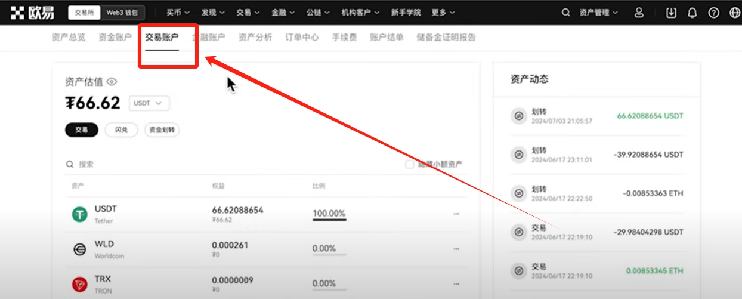
Task: Click transfer icon for -0.00853363 ETH entry
Action: click(519, 193)
